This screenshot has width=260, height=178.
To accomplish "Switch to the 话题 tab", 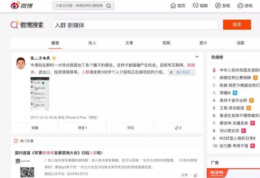I will (x=240, y=43).
